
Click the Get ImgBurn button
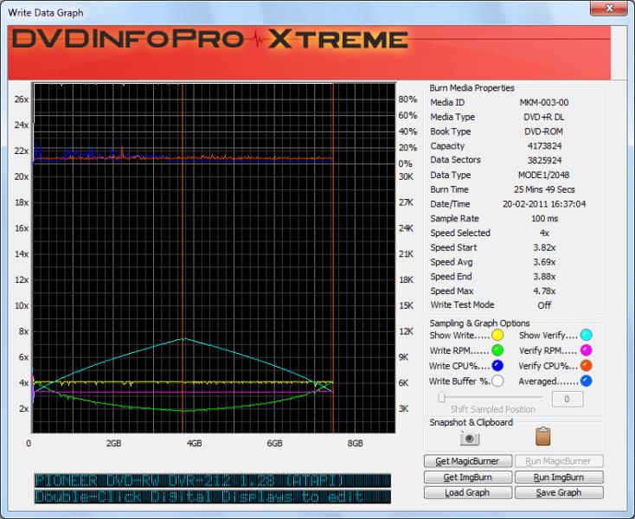(468, 477)
